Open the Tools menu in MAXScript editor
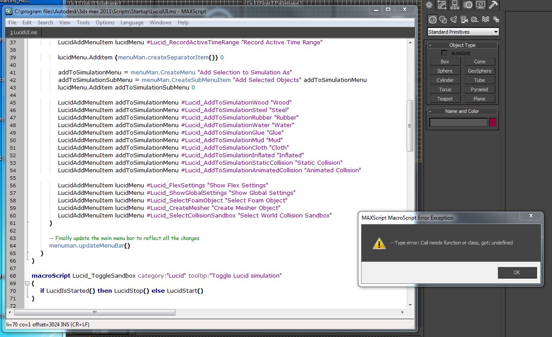Image resolution: width=552 pixels, height=337 pixels. pyautogui.click(x=83, y=23)
